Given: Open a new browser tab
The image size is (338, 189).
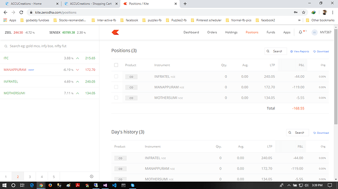Looking at the screenshot, I should (x=185, y=3).
